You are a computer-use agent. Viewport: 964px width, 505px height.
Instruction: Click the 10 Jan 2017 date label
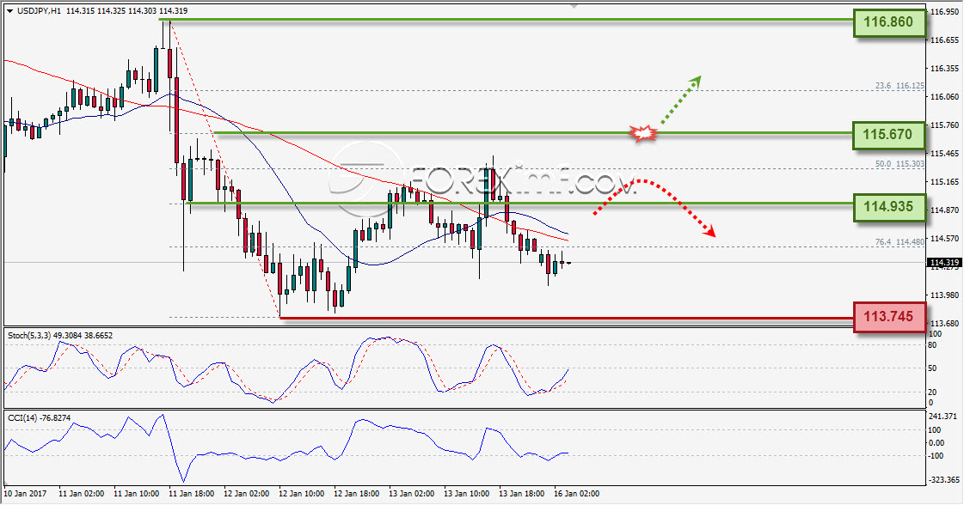tap(25, 493)
